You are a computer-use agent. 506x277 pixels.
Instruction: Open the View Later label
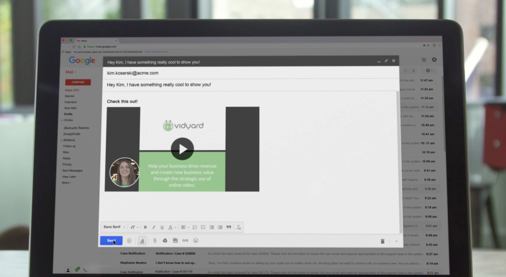pos(69,177)
